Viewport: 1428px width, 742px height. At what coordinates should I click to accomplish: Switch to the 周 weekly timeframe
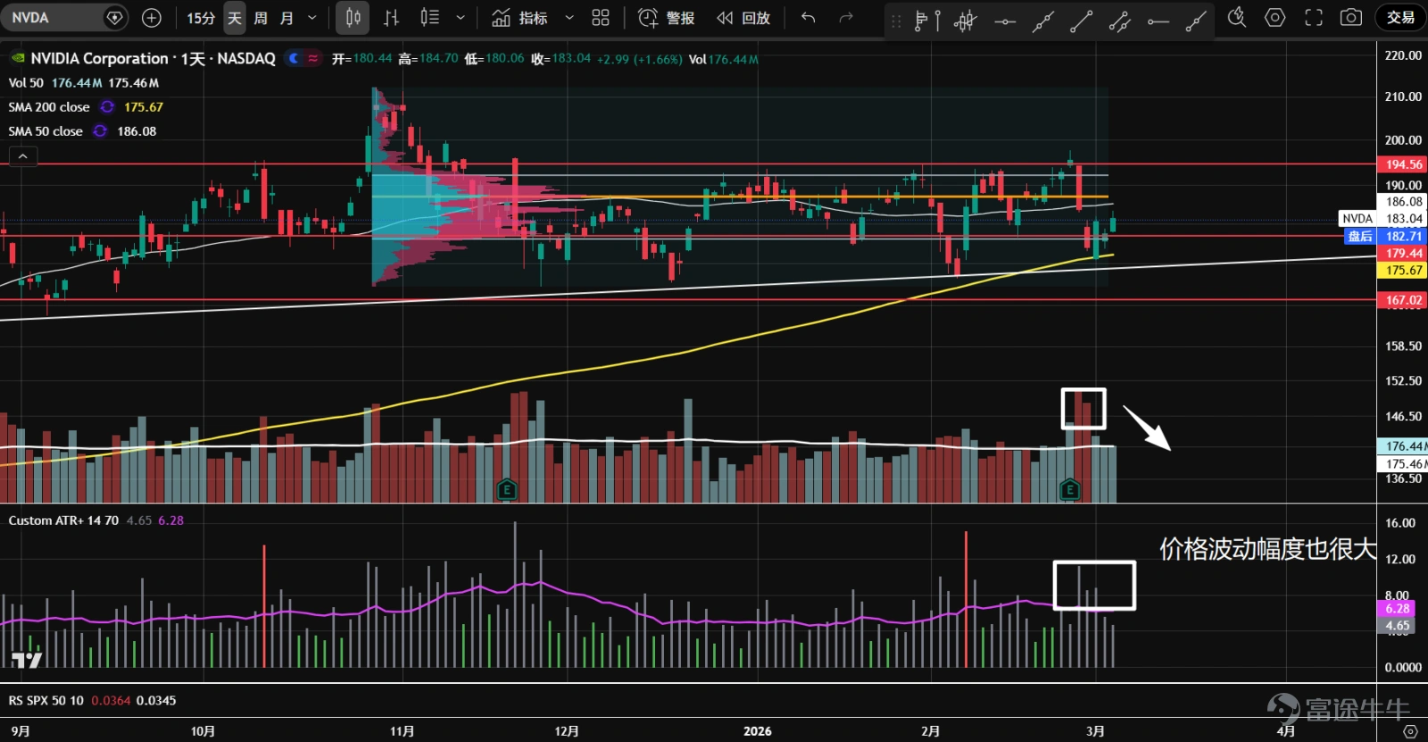(261, 18)
